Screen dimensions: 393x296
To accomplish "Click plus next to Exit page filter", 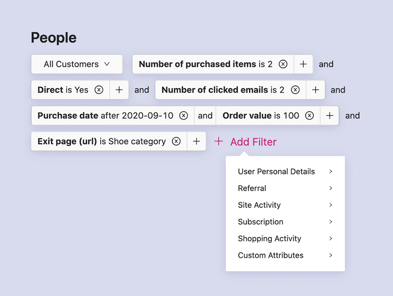I will 196,142.
